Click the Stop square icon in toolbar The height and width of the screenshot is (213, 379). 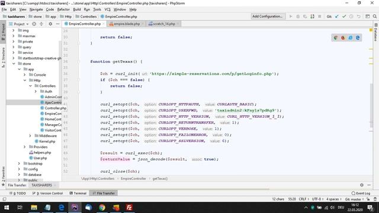(x=320, y=17)
